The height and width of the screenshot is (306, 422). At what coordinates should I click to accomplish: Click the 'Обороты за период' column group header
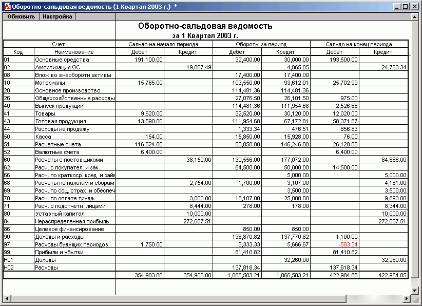click(x=261, y=44)
